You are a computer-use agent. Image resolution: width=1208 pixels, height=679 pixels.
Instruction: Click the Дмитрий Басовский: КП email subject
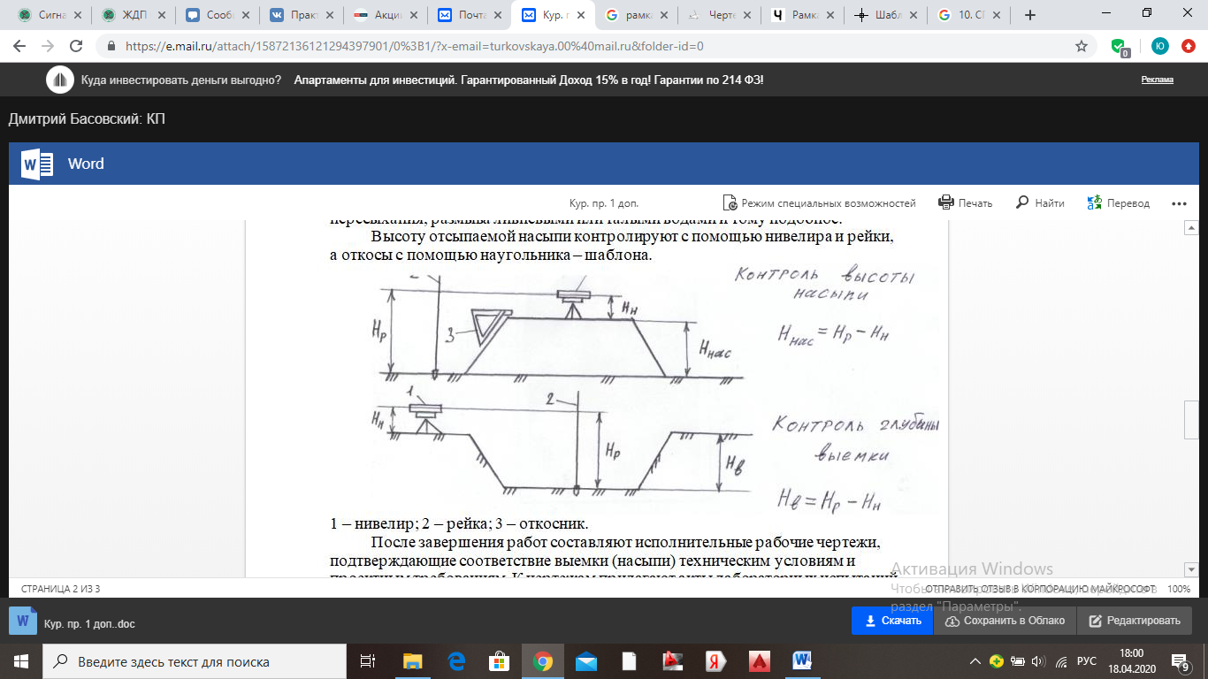tap(87, 119)
